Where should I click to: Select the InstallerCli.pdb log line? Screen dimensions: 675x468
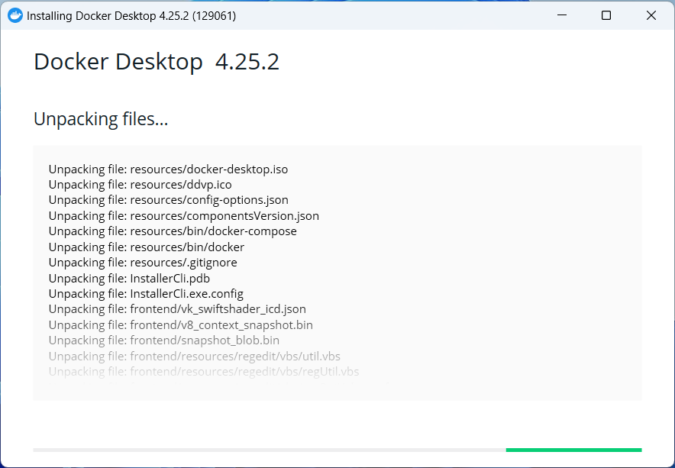click(x=131, y=278)
